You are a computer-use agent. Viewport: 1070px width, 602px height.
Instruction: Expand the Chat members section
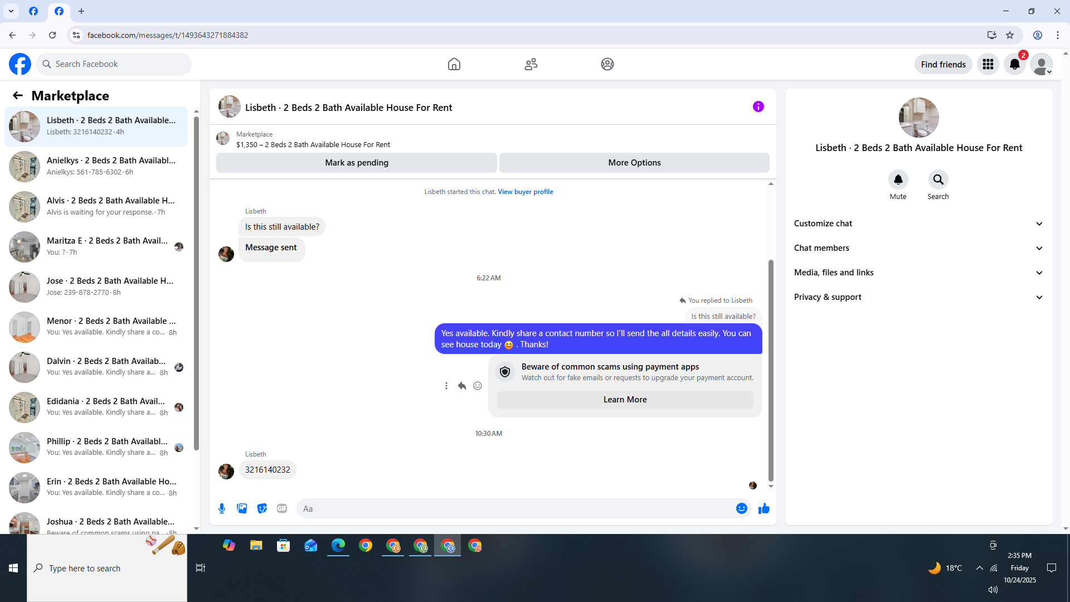click(x=918, y=248)
